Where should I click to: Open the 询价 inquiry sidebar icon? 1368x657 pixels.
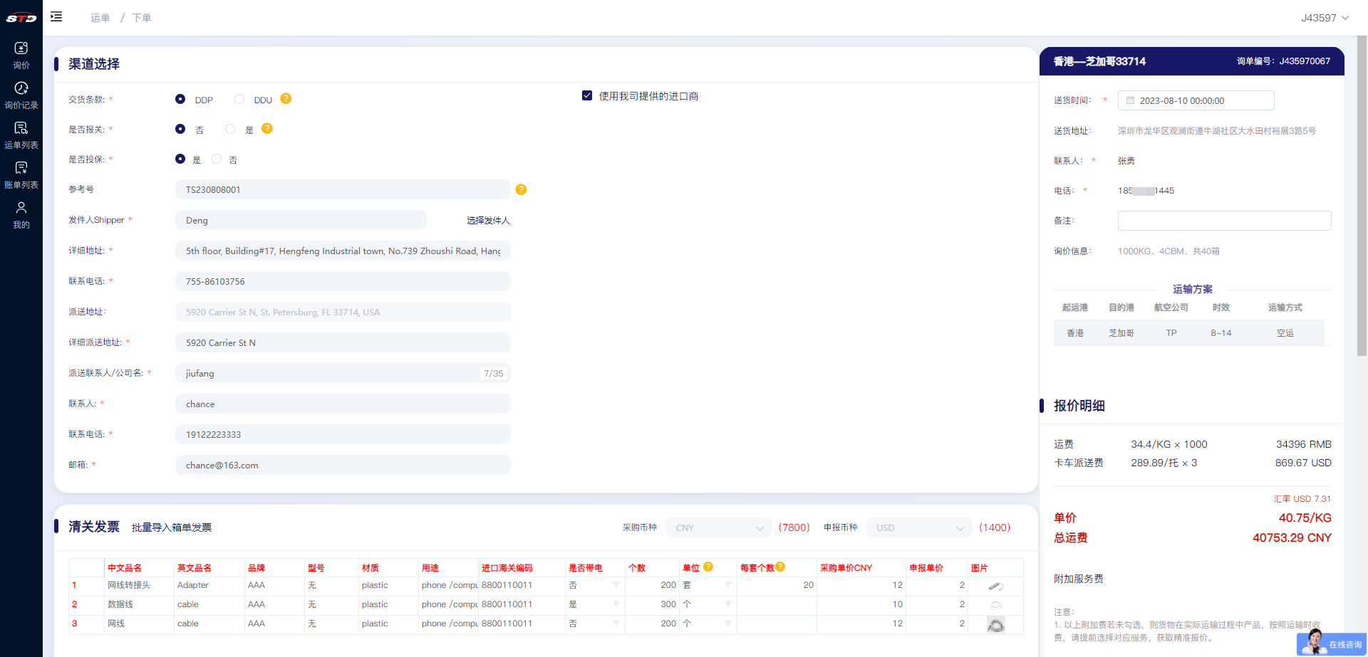pos(21,55)
